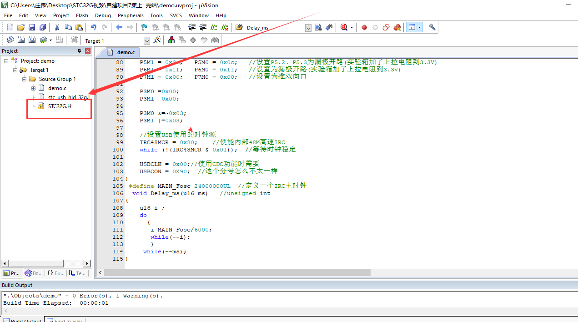Click the Undo arrow icon
The image size is (578, 322).
coord(94,27)
